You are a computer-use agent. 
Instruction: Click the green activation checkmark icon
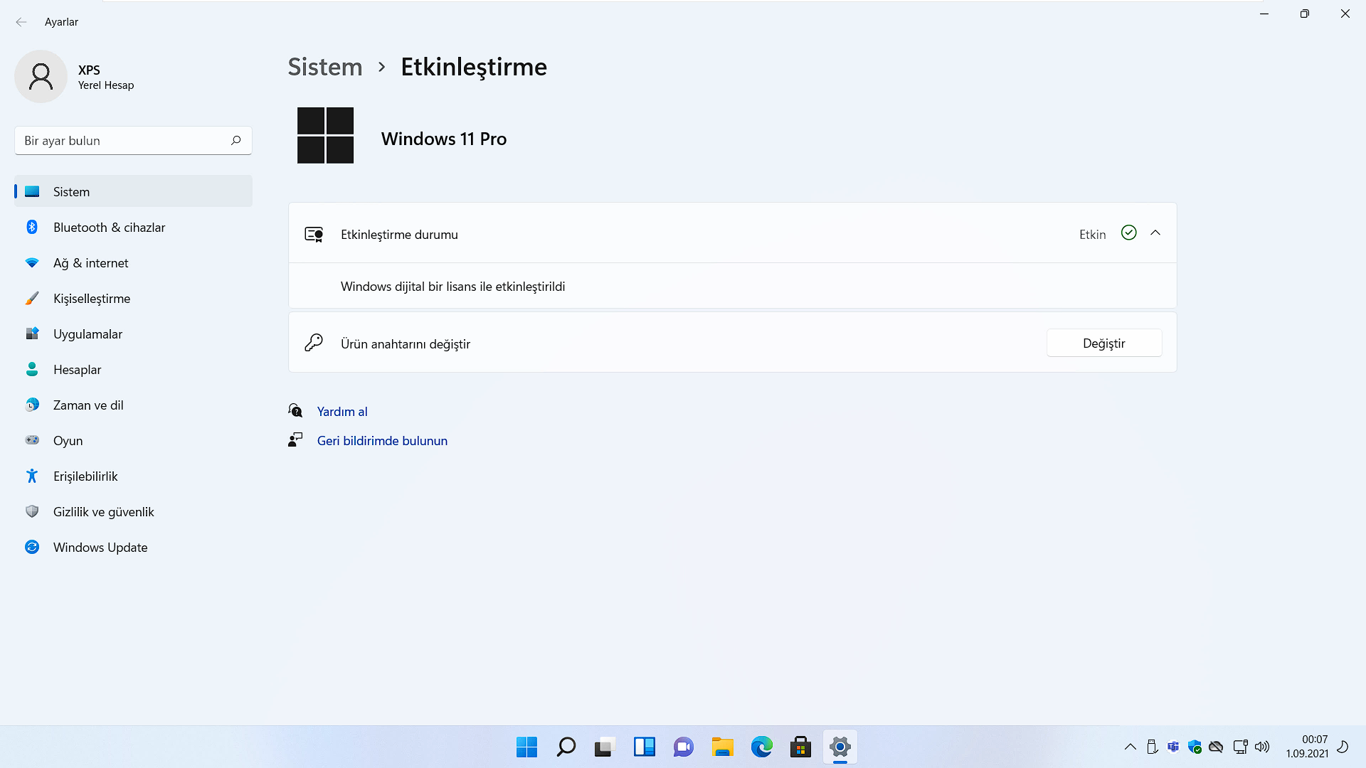point(1128,233)
